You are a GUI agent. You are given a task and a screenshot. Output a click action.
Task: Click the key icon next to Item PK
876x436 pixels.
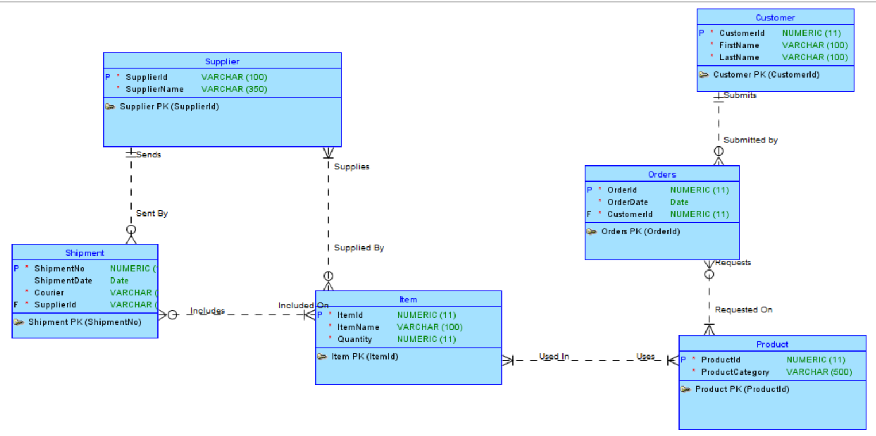tap(323, 356)
